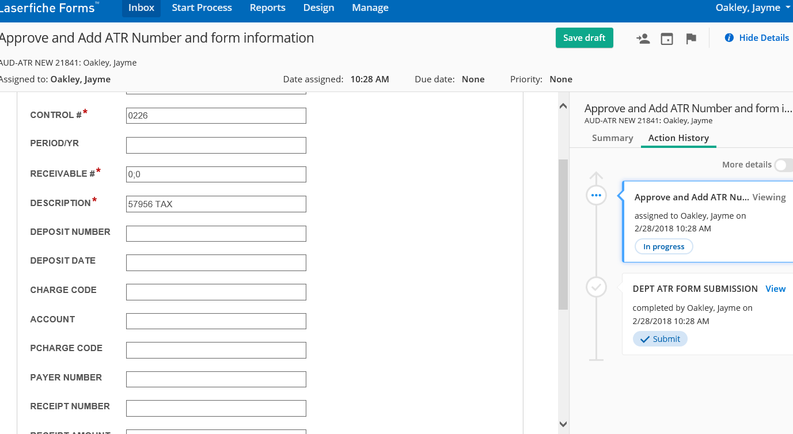Click the upward arrow atop the timeline

pos(596,176)
